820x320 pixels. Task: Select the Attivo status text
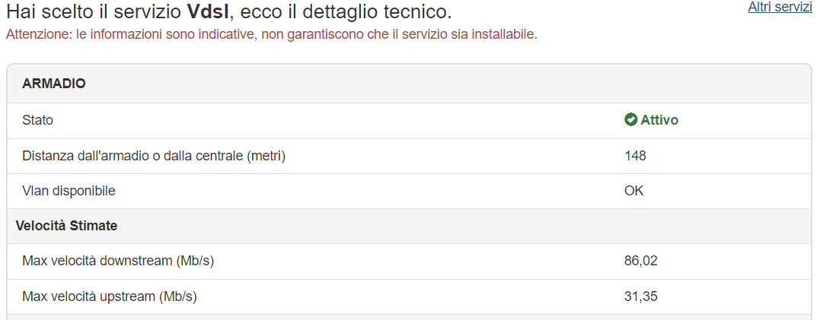point(659,120)
